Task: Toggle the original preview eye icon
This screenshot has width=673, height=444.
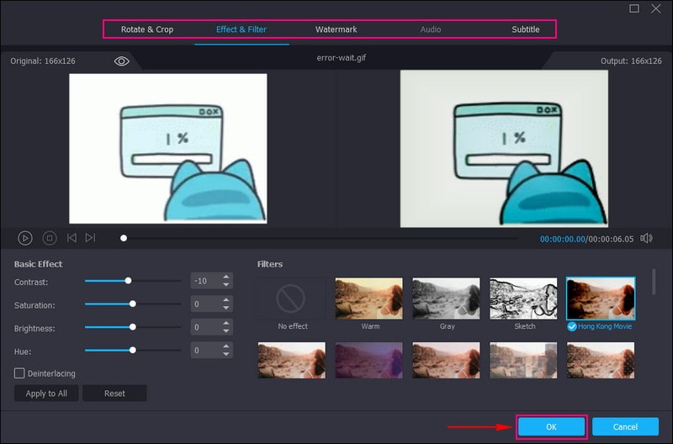Action: pyautogui.click(x=122, y=61)
